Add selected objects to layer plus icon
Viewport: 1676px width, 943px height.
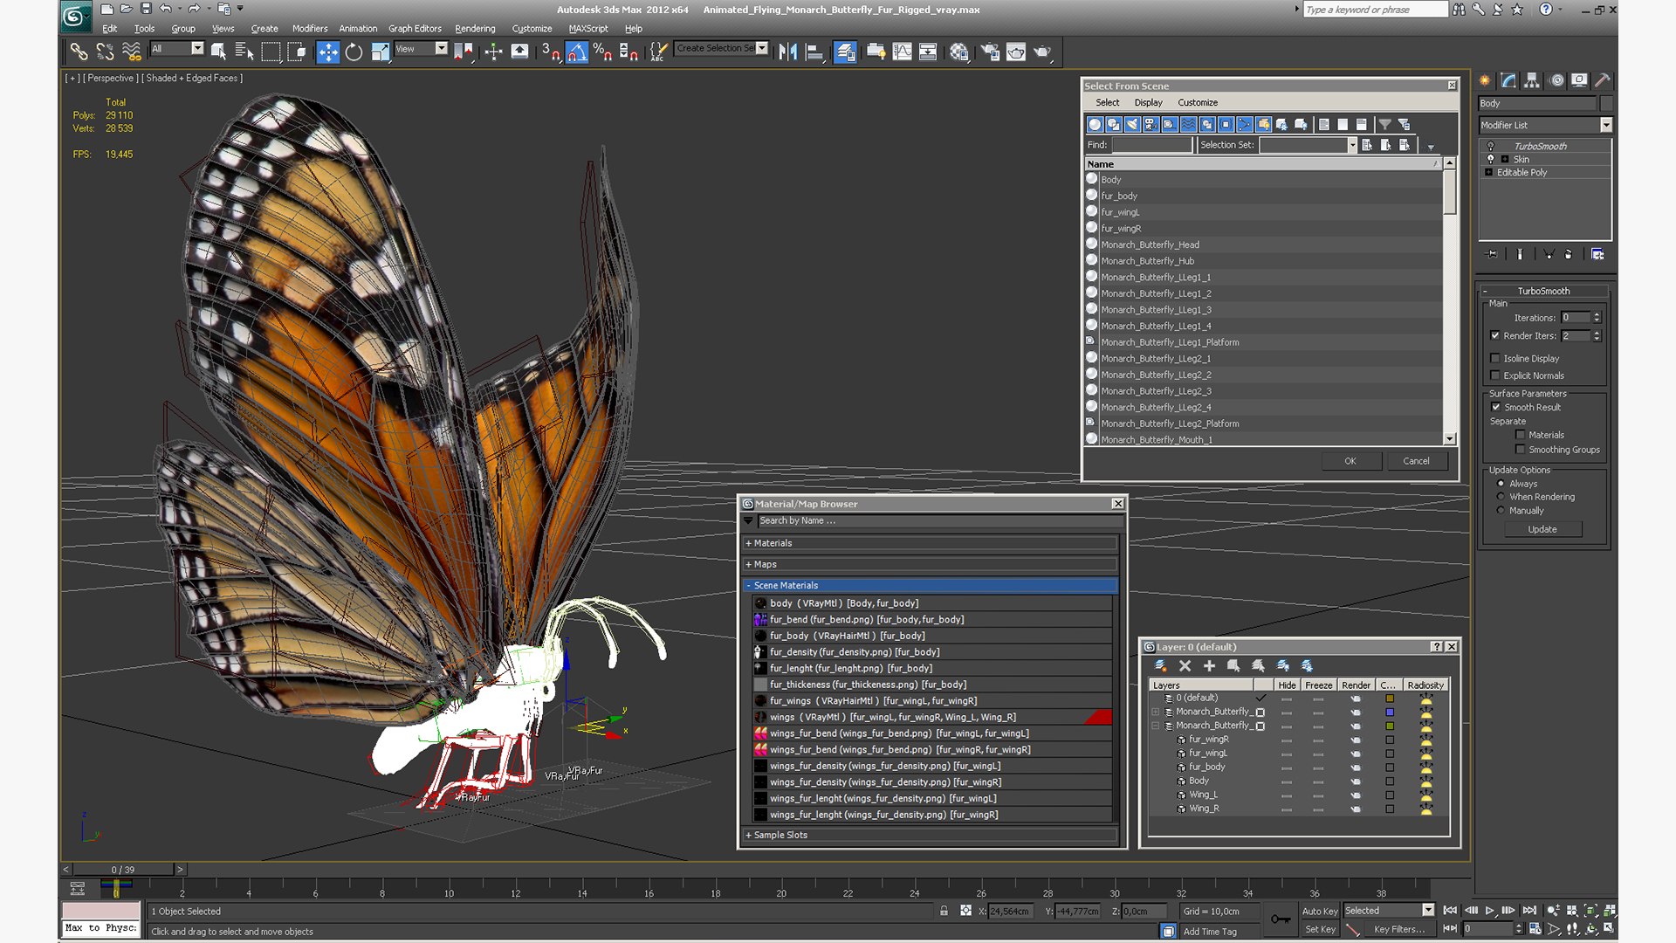(1209, 666)
